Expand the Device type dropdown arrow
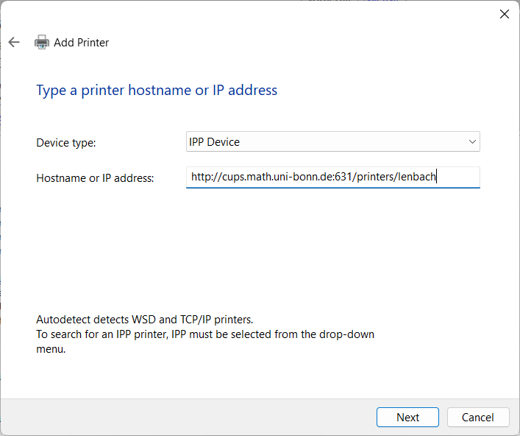The width and height of the screenshot is (520, 436). tap(471, 141)
